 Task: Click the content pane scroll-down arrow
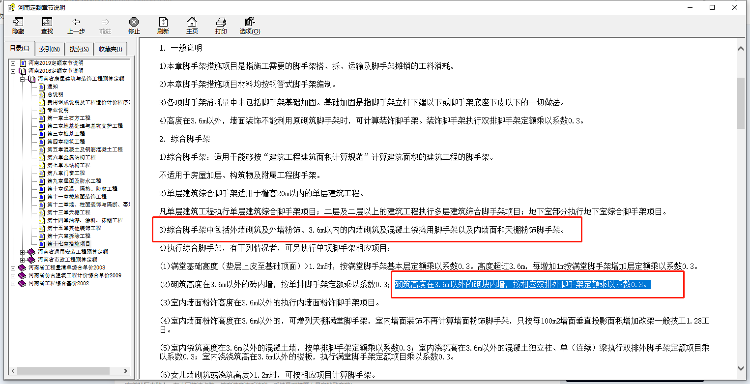[x=741, y=369]
